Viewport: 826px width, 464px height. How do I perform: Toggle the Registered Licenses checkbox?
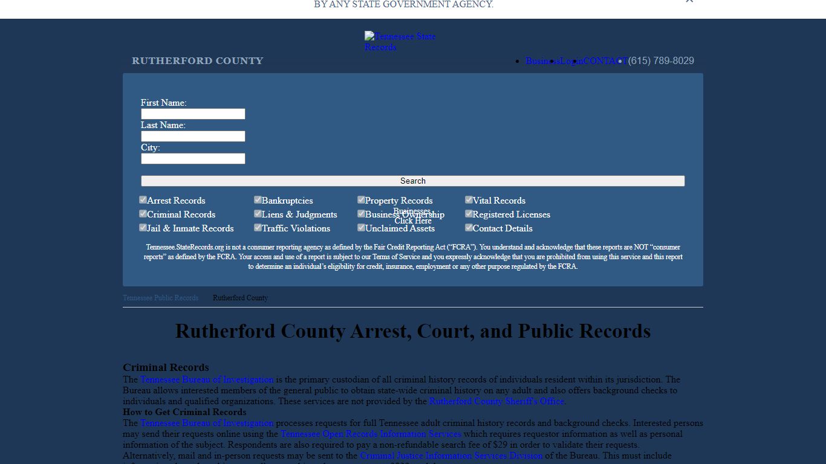pyautogui.click(x=469, y=213)
